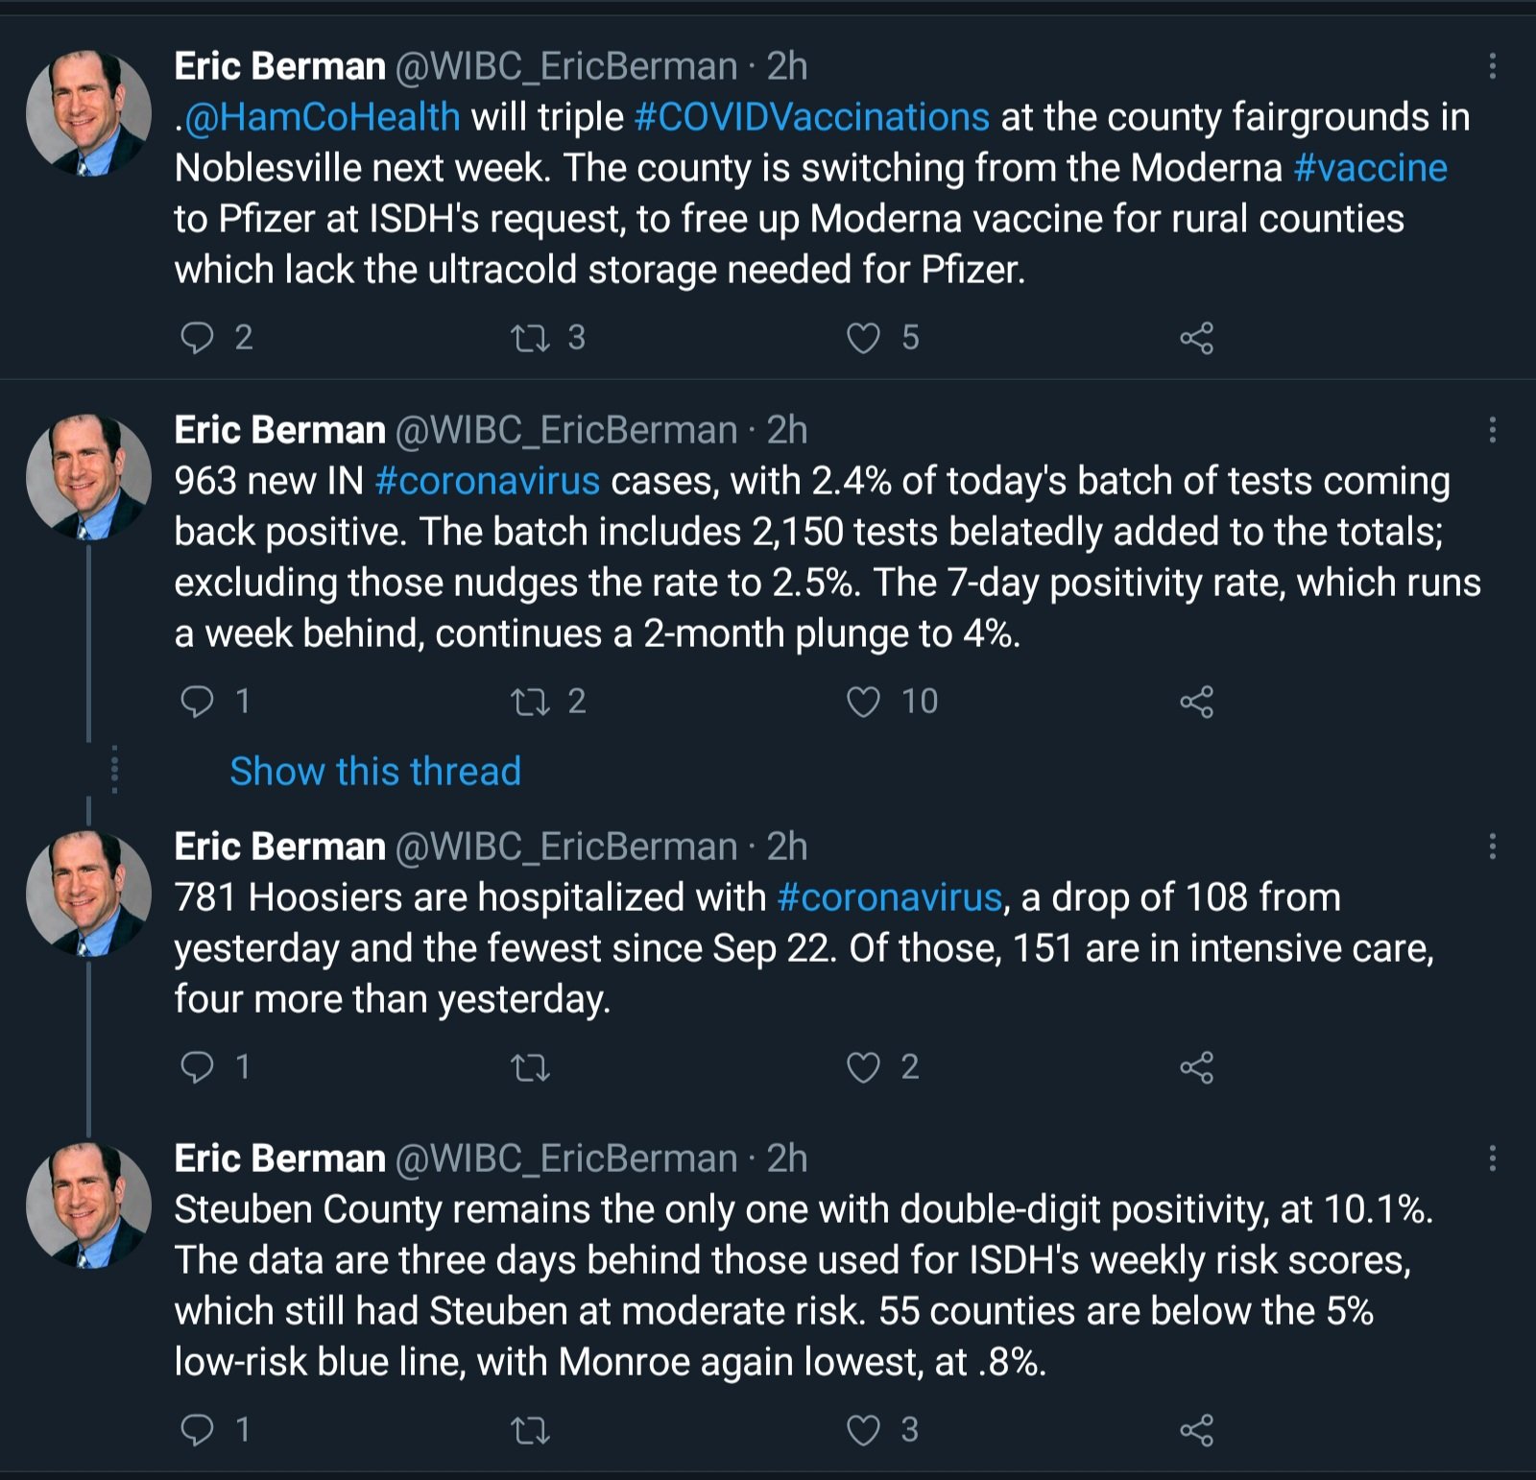This screenshot has height=1480, width=1536.
Task: Share the HamCoHealth vaccinations tweet
Action: coord(1196,338)
